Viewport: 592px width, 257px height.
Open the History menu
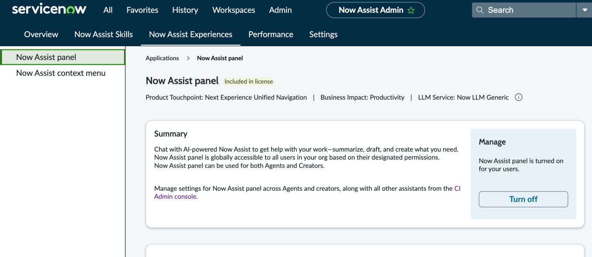click(185, 10)
